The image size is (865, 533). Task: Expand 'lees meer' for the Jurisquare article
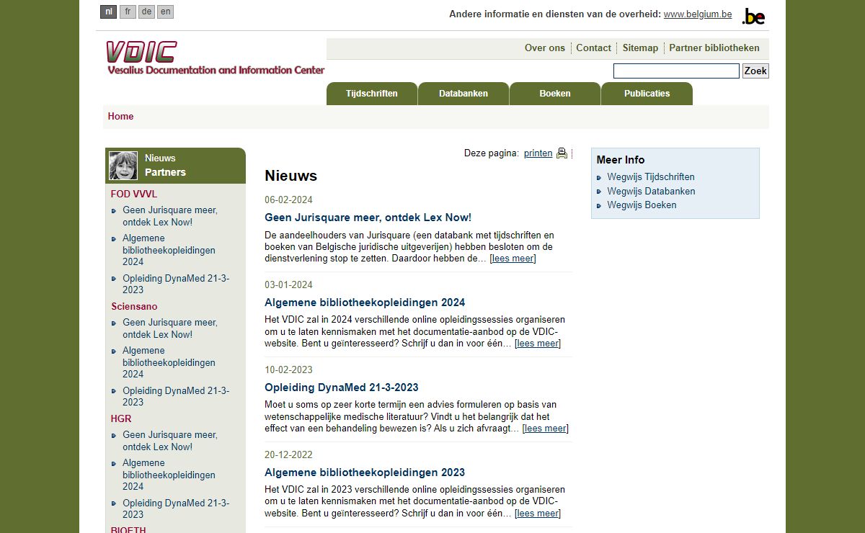coord(513,259)
